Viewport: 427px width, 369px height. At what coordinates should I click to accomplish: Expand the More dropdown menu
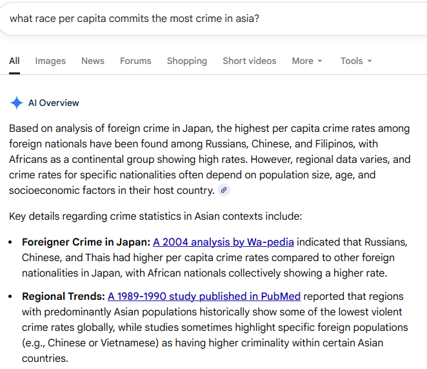307,61
